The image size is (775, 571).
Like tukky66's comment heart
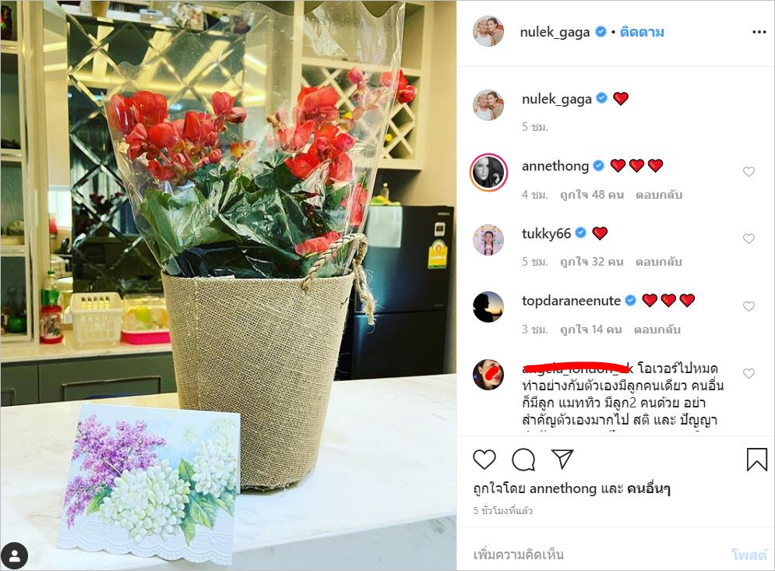click(x=749, y=239)
